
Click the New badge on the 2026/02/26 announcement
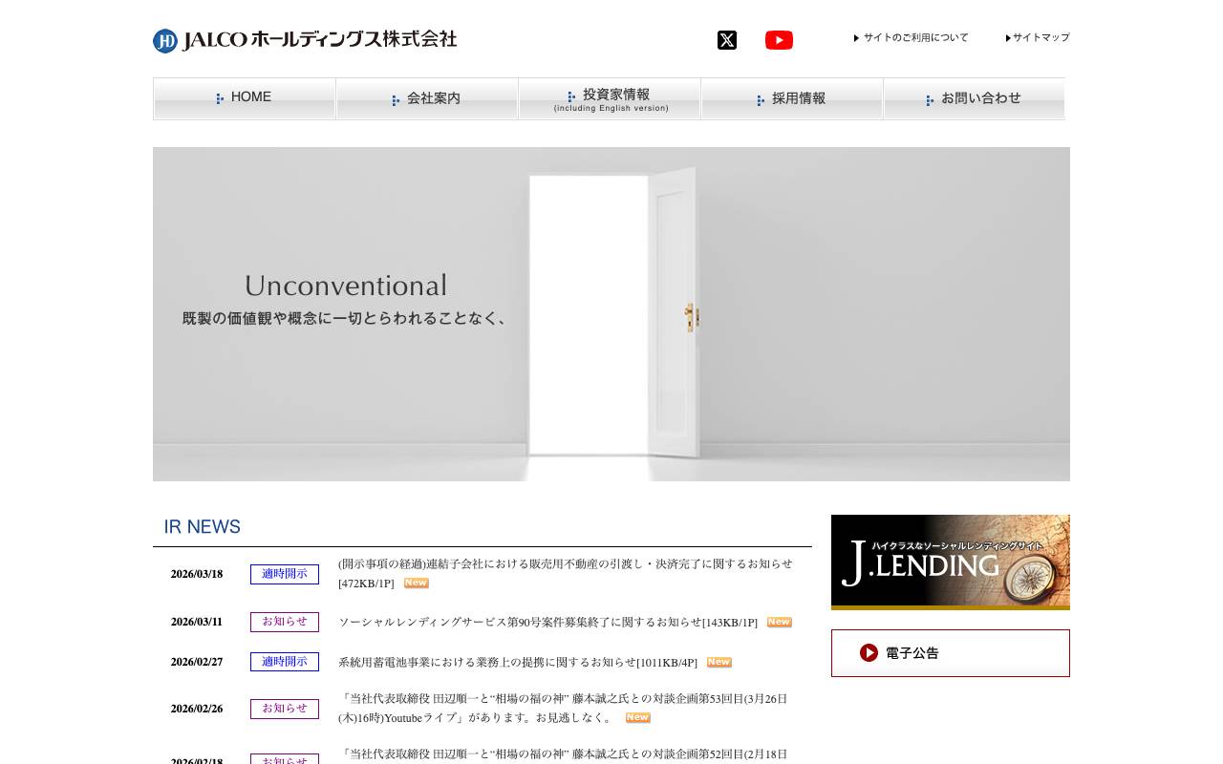tap(637, 717)
